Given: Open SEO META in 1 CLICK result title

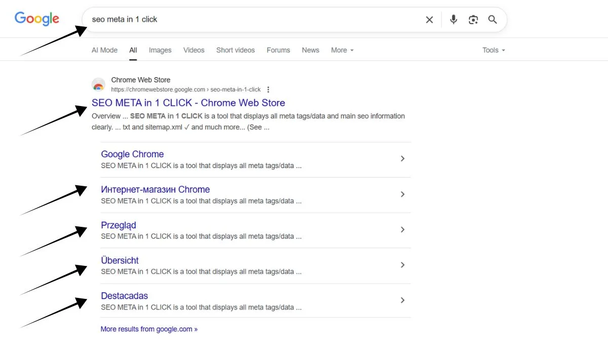Looking at the screenshot, I should tap(188, 103).
